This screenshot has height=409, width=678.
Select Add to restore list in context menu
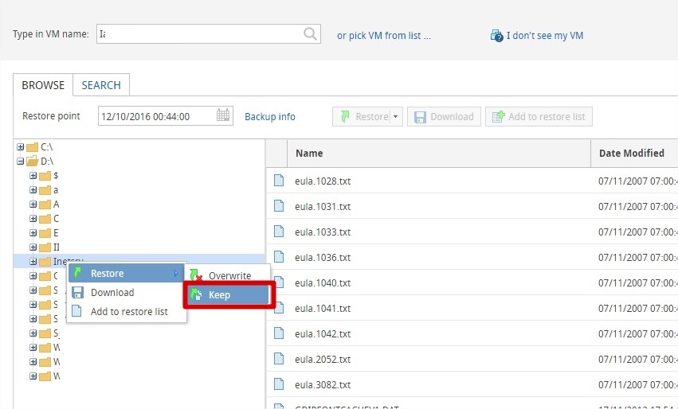[129, 311]
